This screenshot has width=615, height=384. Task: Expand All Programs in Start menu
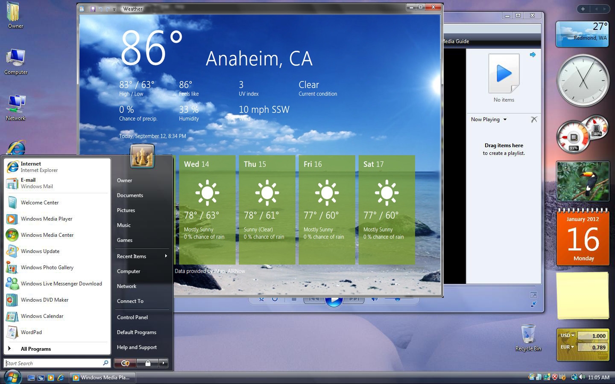57,349
